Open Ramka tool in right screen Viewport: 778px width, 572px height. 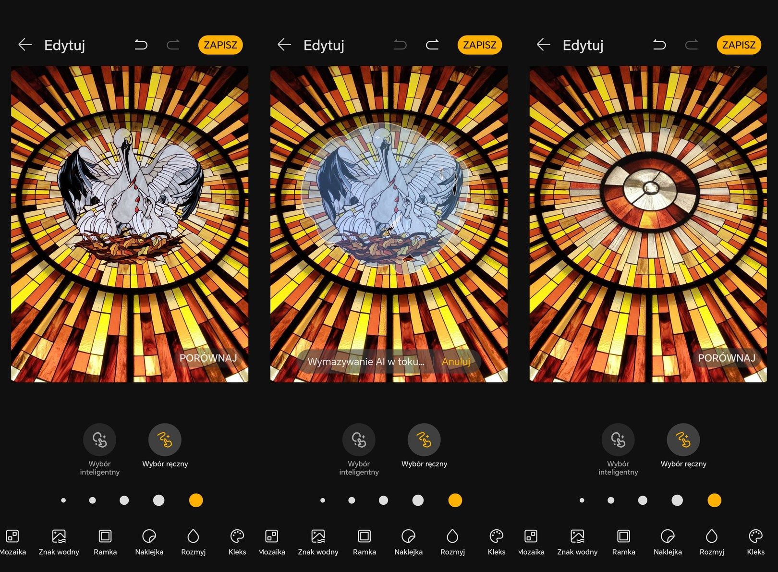tap(624, 542)
